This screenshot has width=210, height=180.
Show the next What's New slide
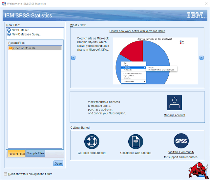pos(201,58)
